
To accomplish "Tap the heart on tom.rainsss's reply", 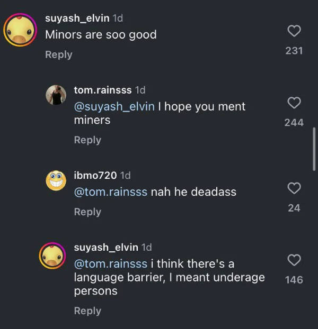I will click(x=294, y=103).
